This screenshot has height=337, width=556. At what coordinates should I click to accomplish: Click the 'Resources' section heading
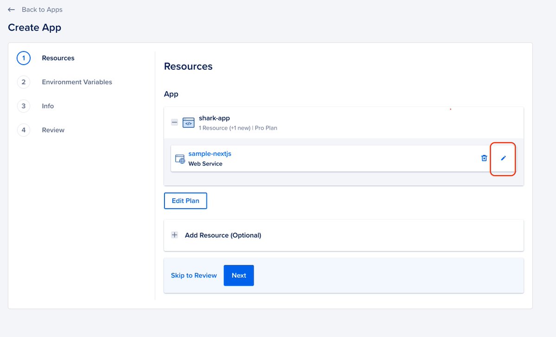[x=188, y=67]
